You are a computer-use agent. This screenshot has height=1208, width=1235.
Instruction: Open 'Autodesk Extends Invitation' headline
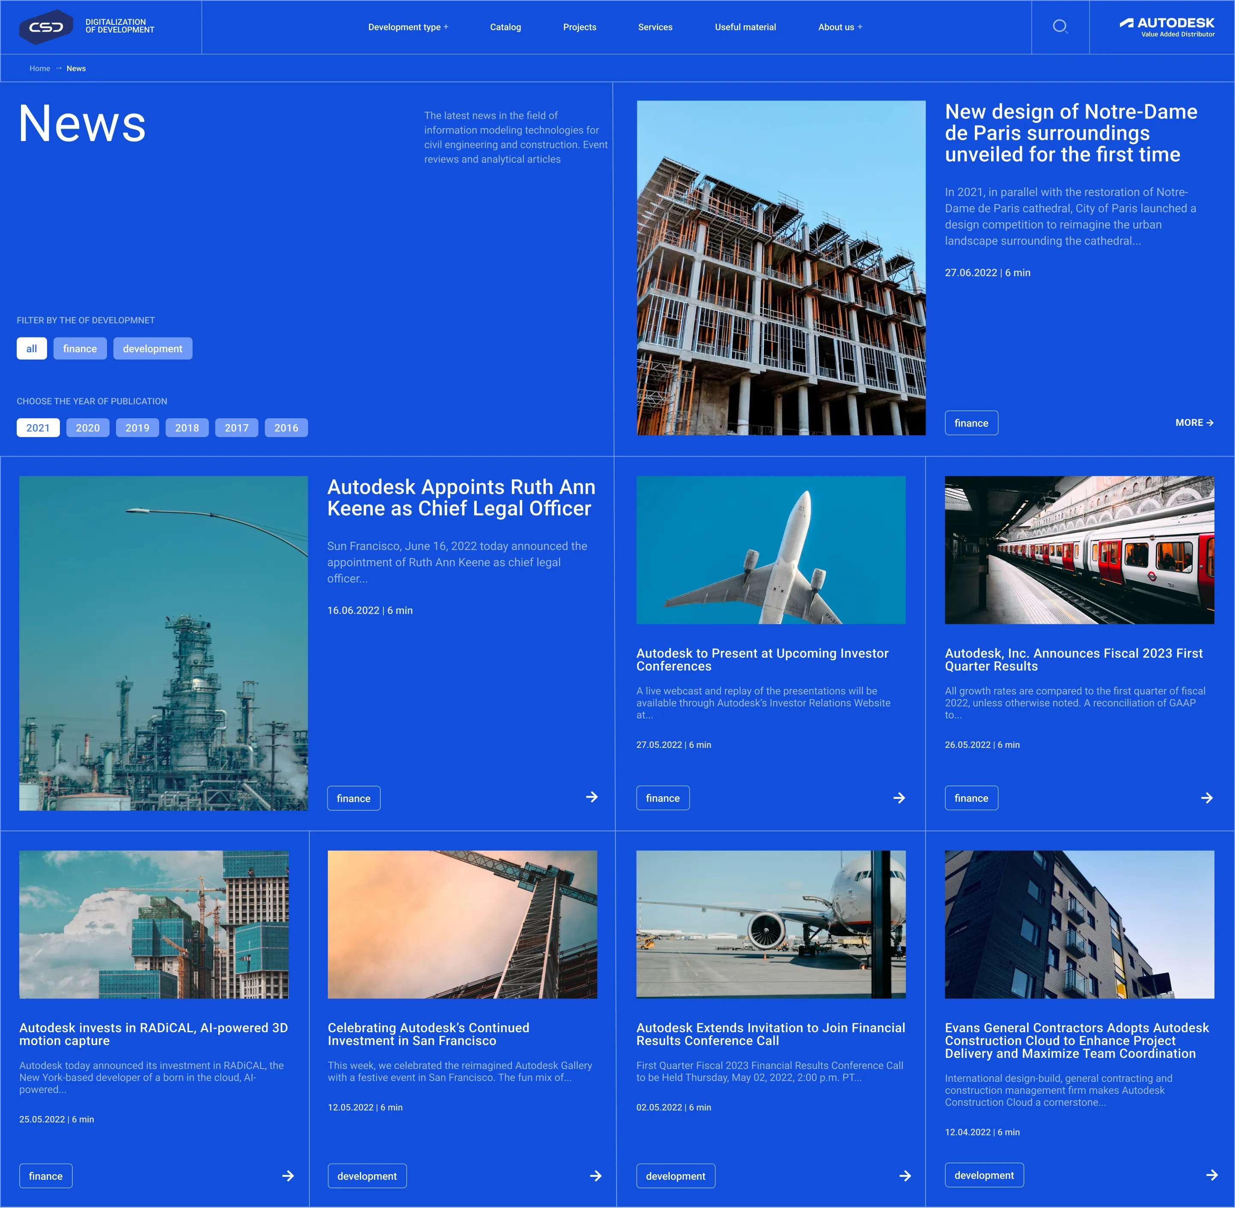[771, 1034]
